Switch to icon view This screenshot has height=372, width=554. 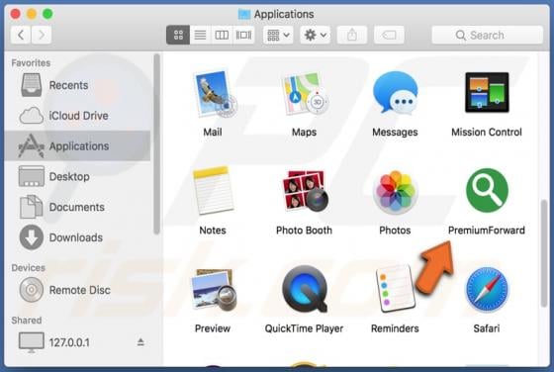[x=178, y=35]
